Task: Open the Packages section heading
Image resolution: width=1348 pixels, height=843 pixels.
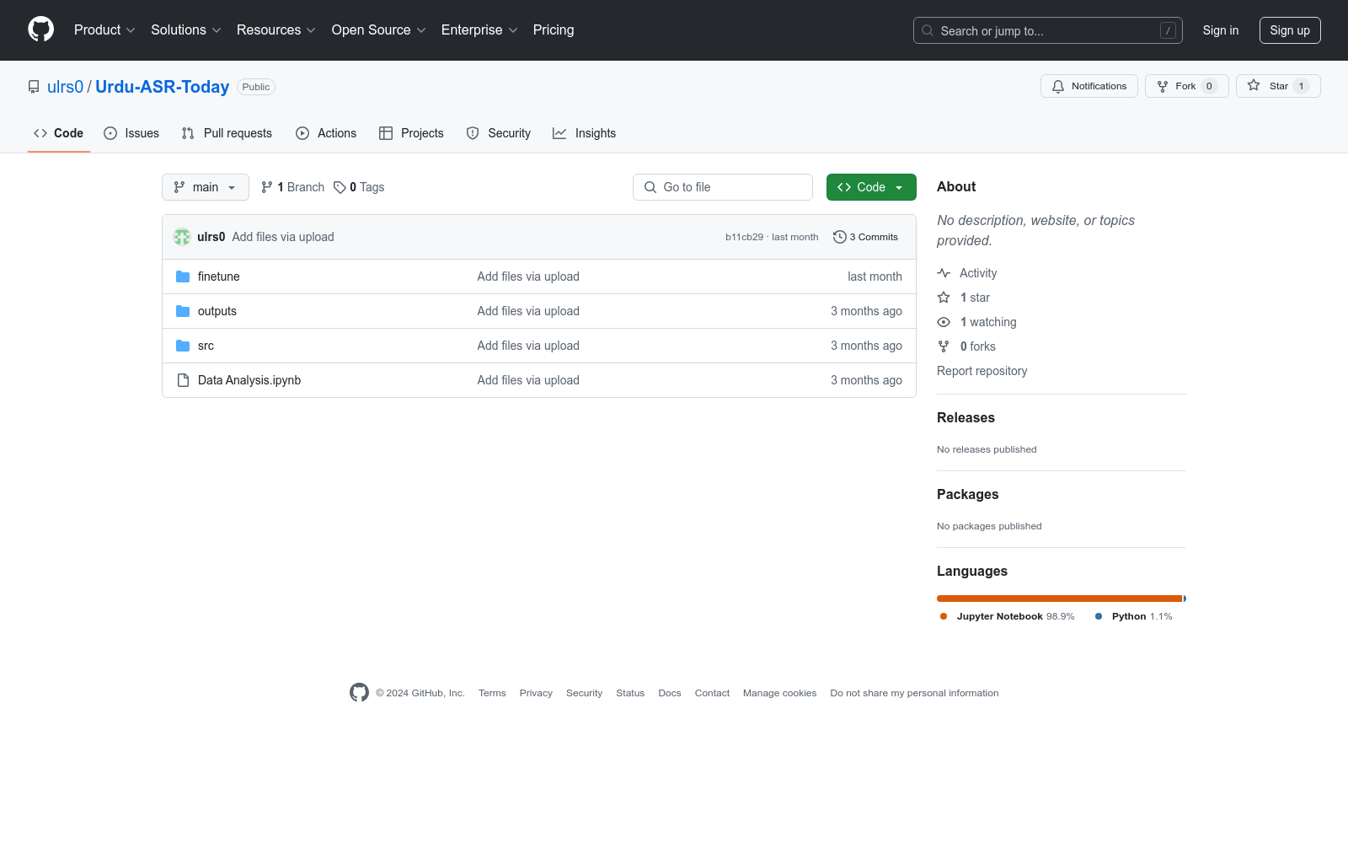Action: tap(968, 494)
